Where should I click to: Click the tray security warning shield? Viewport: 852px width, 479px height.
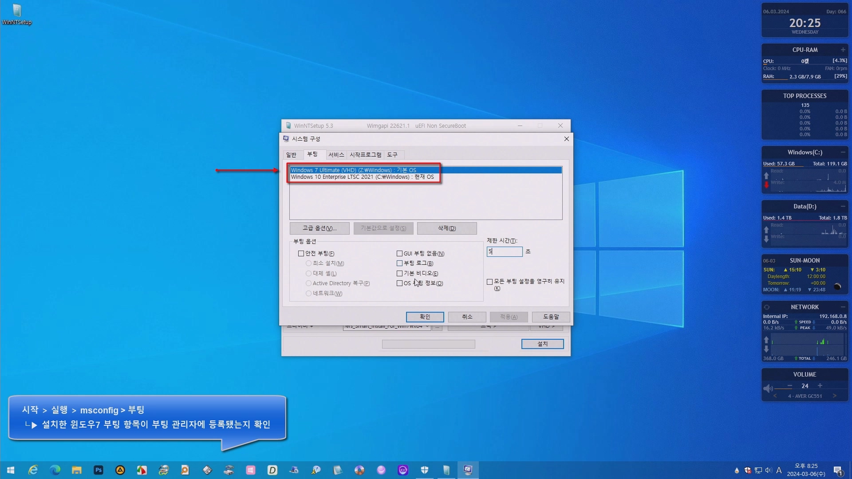click(x=748, y=470)
